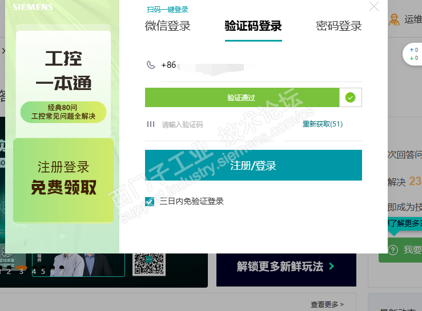Click the SIEMENS logo
Image resolution: width=422 pixels, height=311 pixels.
point(33,7)
